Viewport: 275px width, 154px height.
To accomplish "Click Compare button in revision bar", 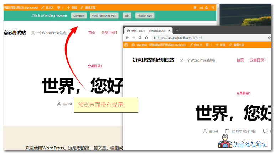I will pos(79,16).
